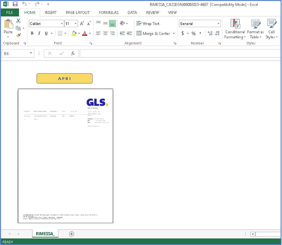Open Conditional Formatting menu
Screen dimensions: 282x245
click(x=235, y=29)
